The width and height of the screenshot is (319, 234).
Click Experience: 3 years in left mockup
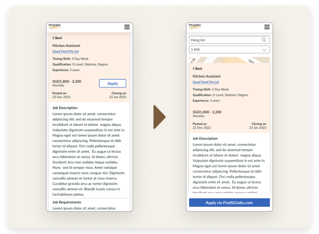(66, 70)
